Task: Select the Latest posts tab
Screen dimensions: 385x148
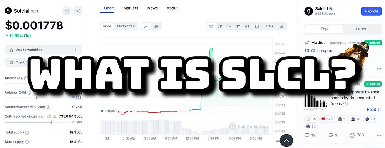Action: pyautogui.click(x=362, y=29)
